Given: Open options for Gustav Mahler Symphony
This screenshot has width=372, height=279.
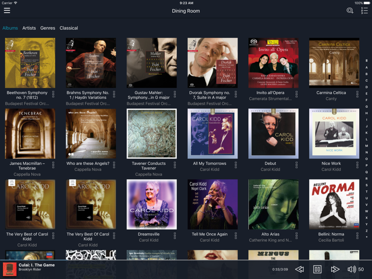Looking at the screenshot, I should point(175,94).
